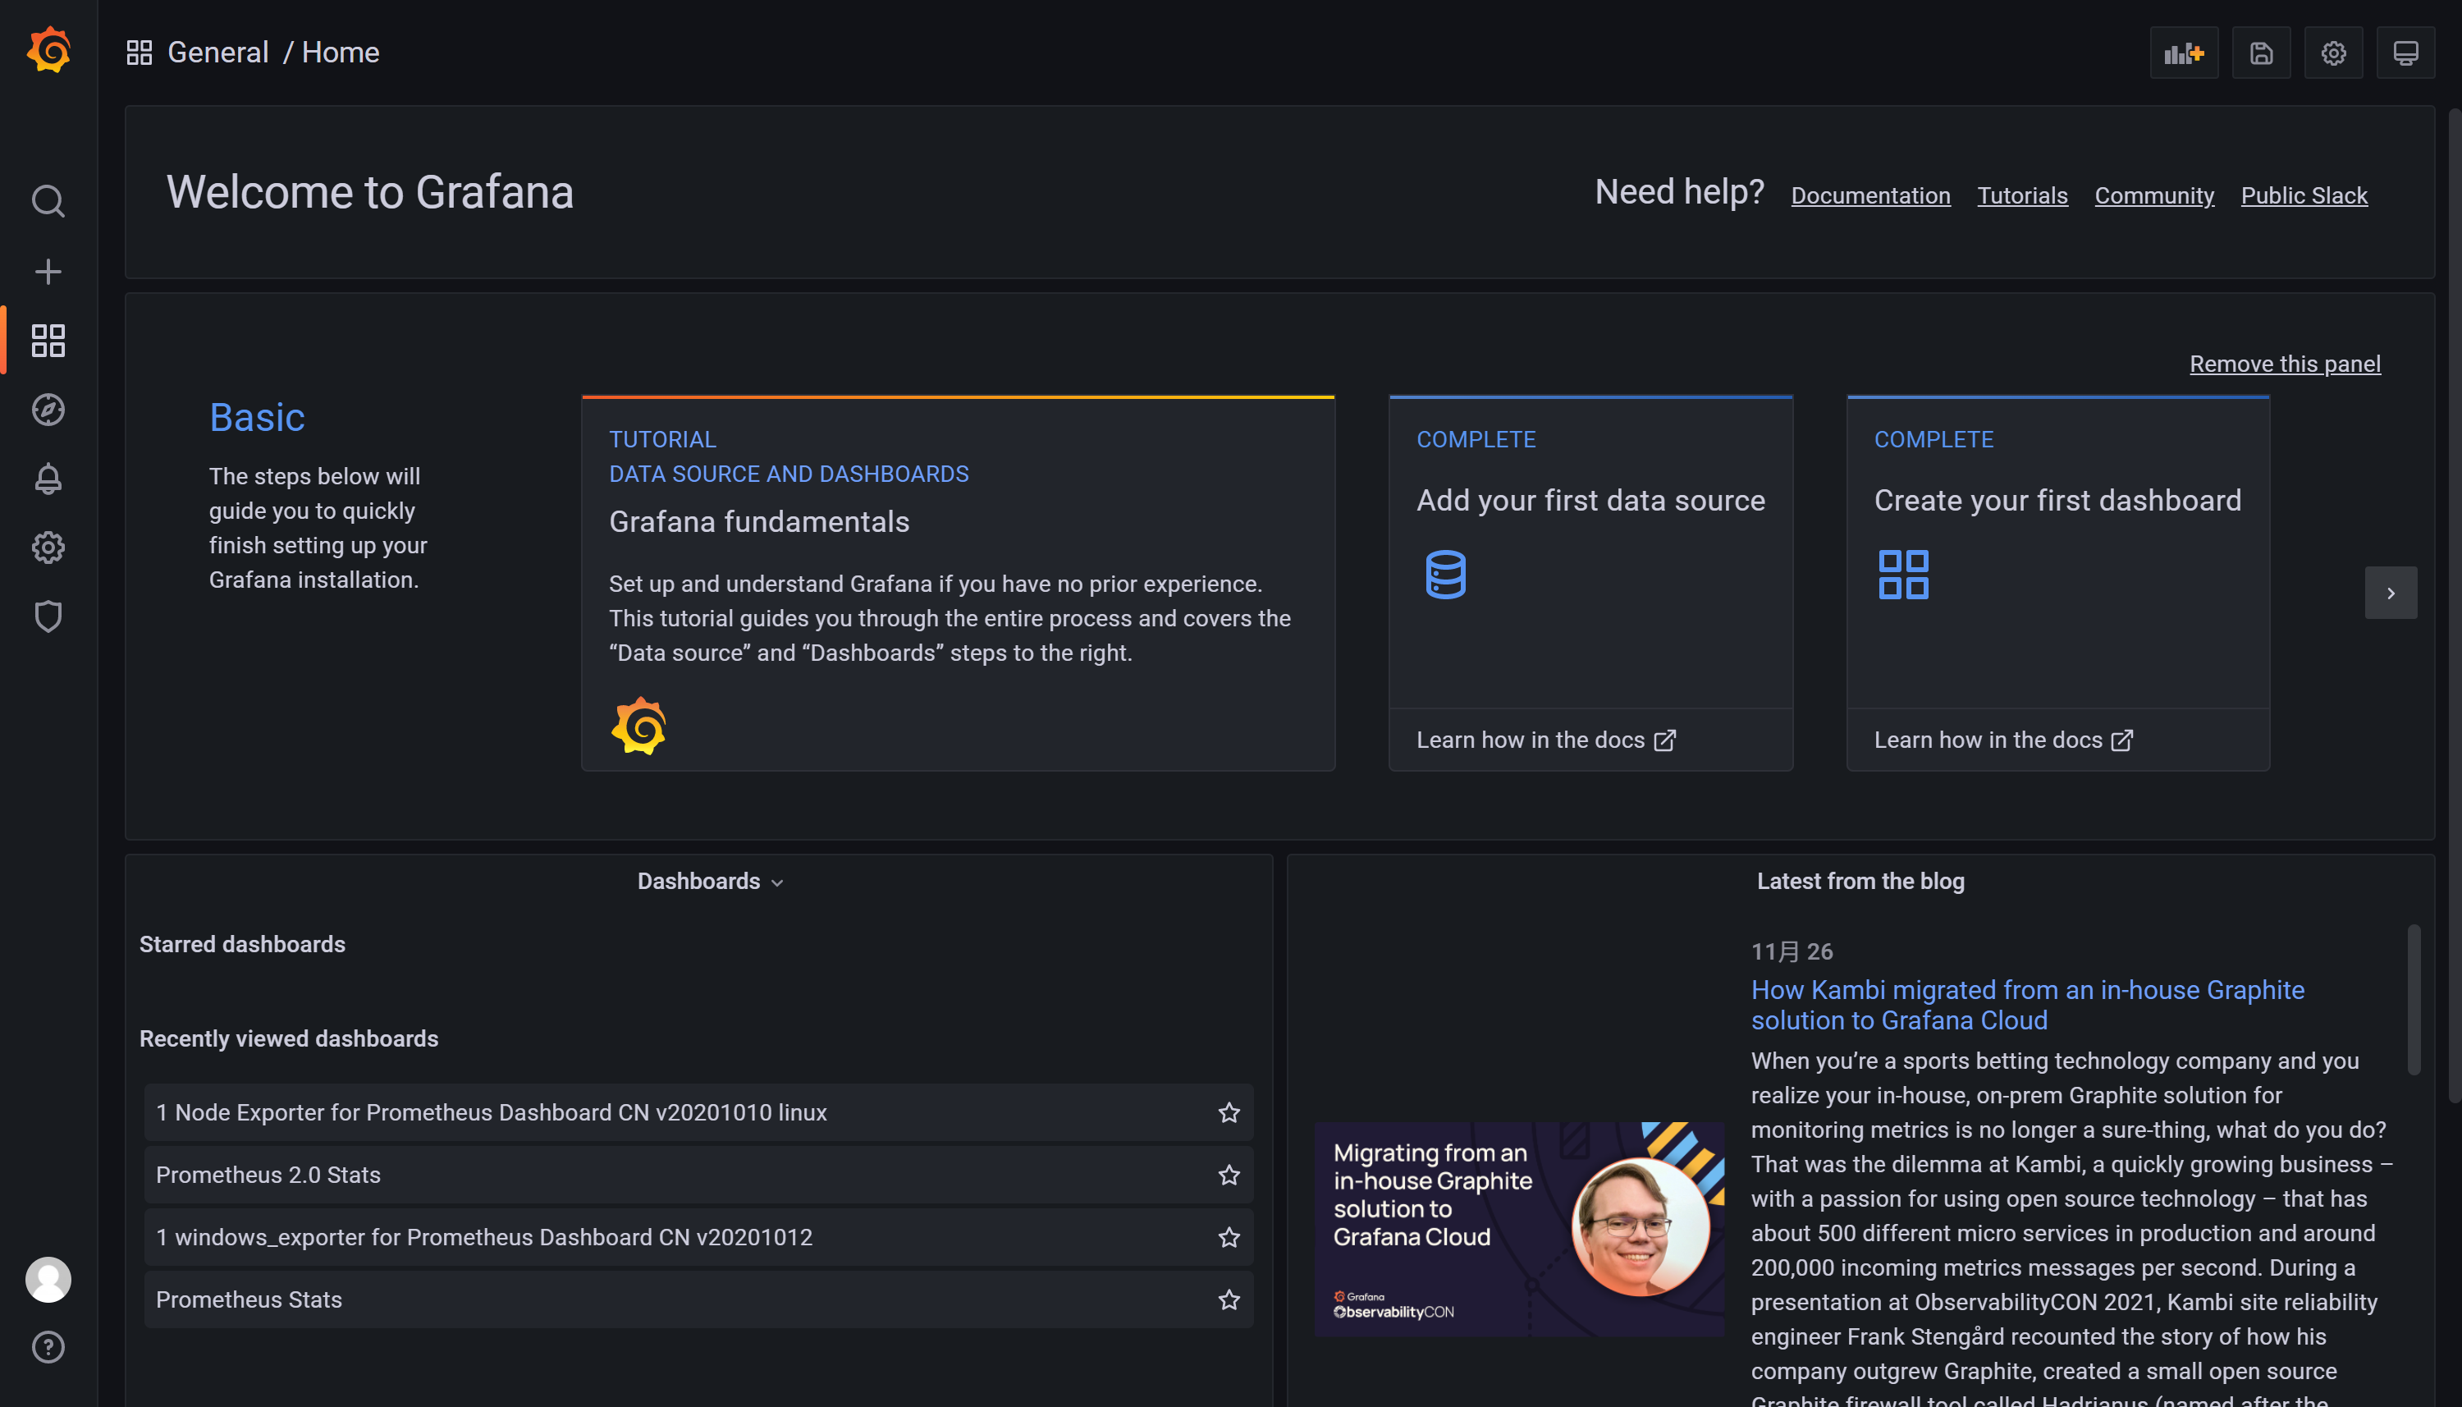
Task: Click the blog panel scrollbar
Action: [2414, 1000]
